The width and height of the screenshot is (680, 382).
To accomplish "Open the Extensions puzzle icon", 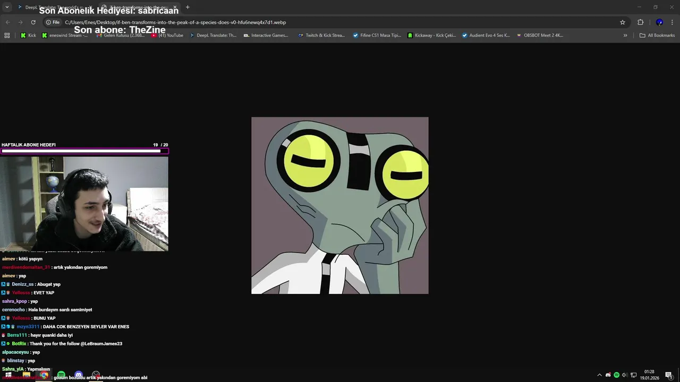I will click(x=640, y=22).
